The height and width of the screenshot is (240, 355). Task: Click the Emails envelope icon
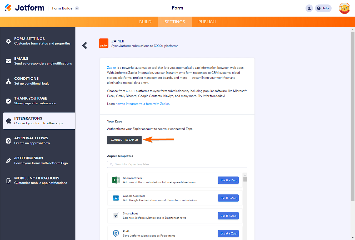click(x=8, y=61)
